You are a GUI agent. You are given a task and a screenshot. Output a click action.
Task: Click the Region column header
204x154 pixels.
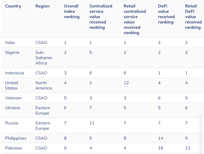pos(42,6)
